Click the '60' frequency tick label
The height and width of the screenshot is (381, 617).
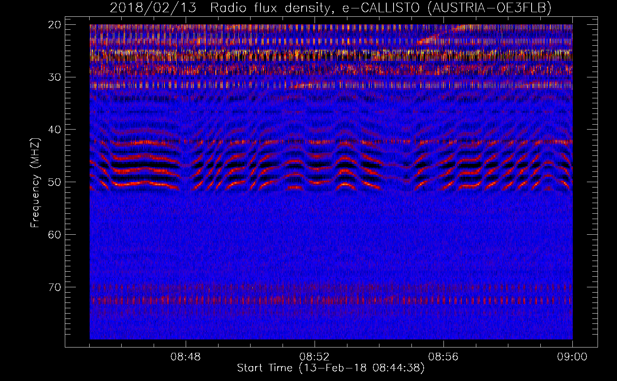55,235
